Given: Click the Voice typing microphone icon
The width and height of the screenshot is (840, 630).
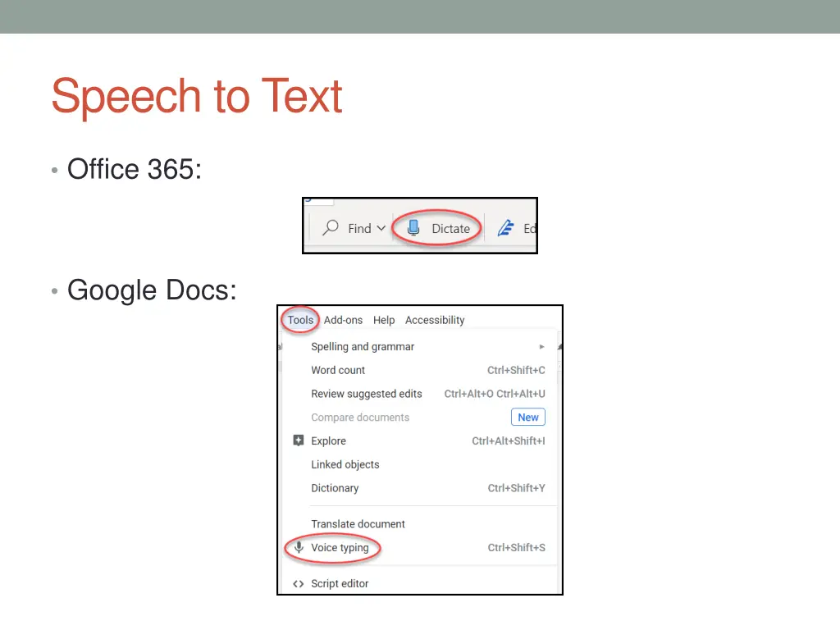Looking at the screenshot, I should [x=299, y=547].
